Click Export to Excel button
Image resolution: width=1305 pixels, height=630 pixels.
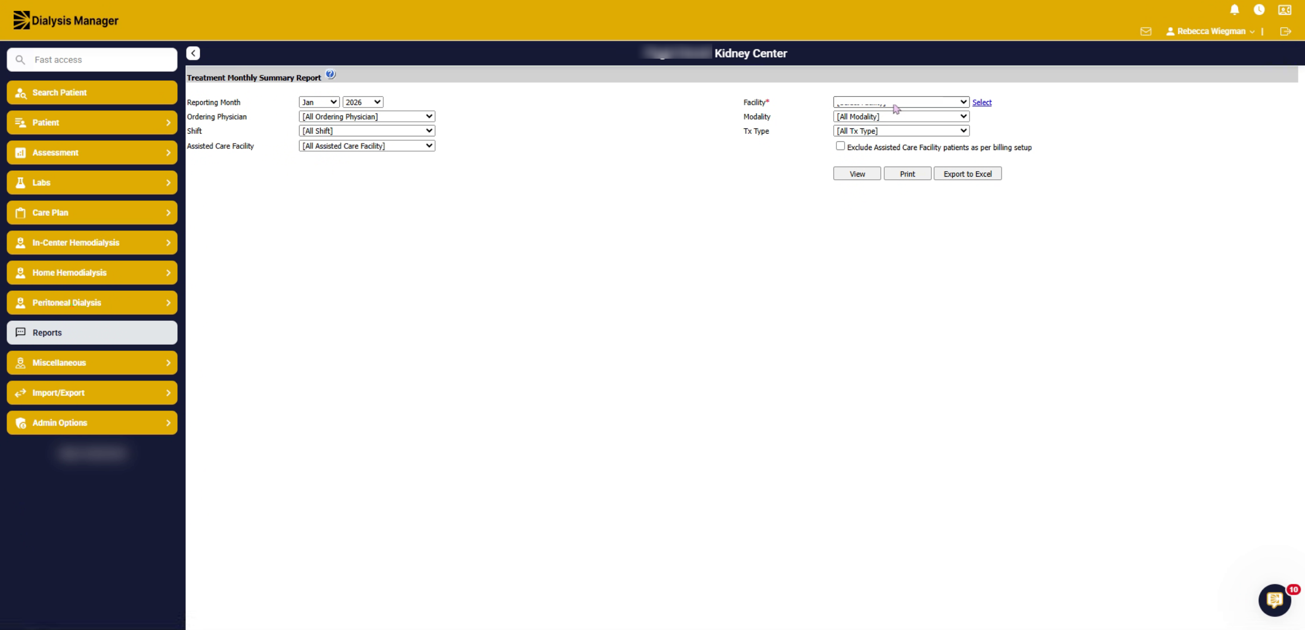coord(967,173)
